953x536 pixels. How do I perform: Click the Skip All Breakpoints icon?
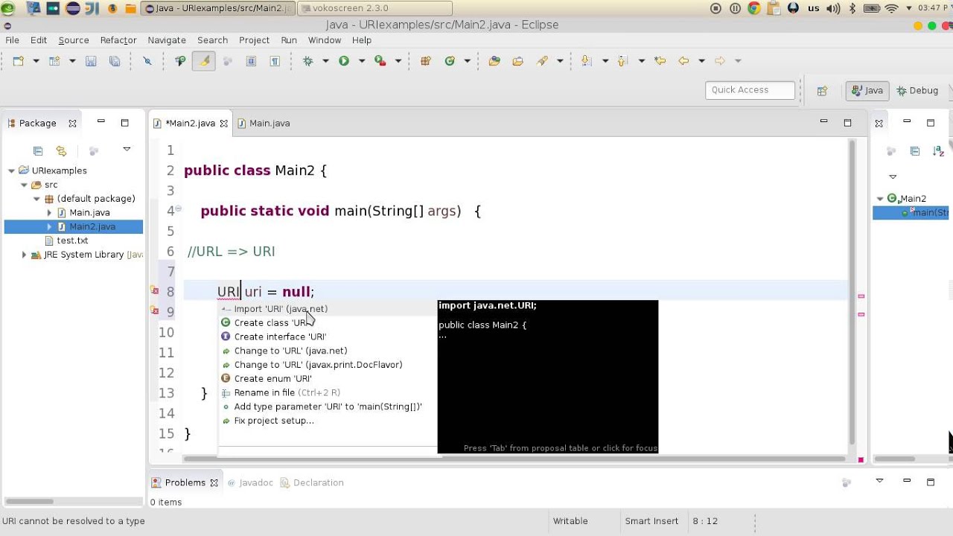coord(147,61)
